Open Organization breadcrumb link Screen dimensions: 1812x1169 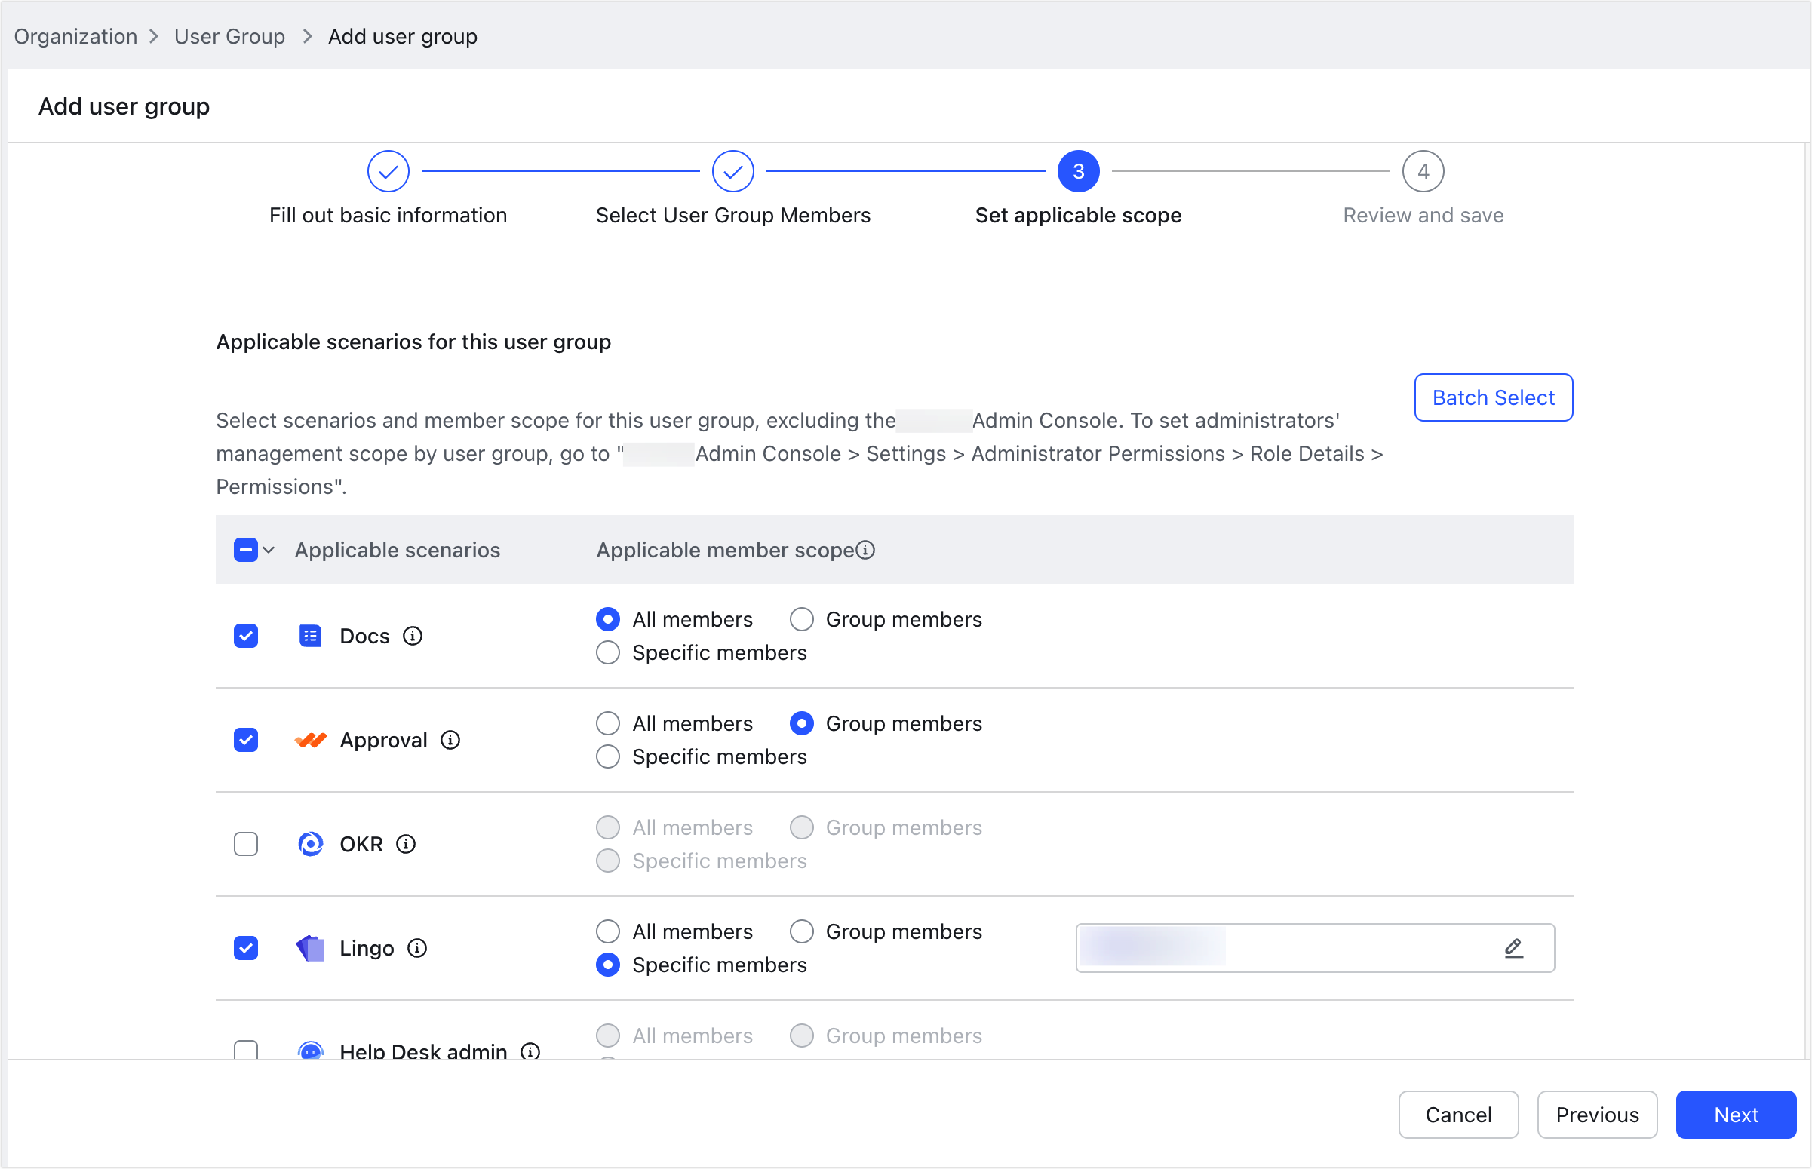tap(75, 36)
